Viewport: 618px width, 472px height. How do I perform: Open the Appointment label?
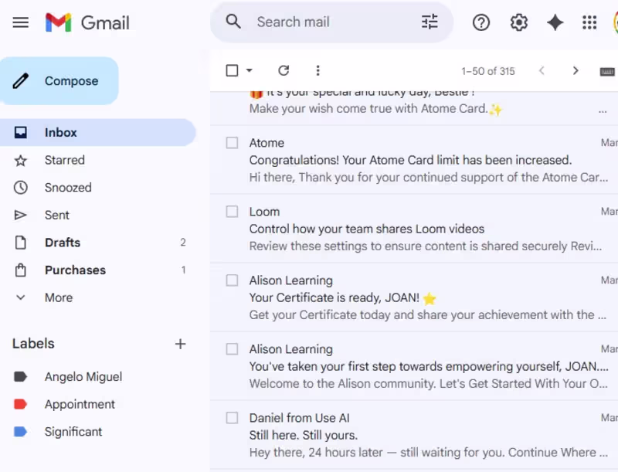point(98,404)
